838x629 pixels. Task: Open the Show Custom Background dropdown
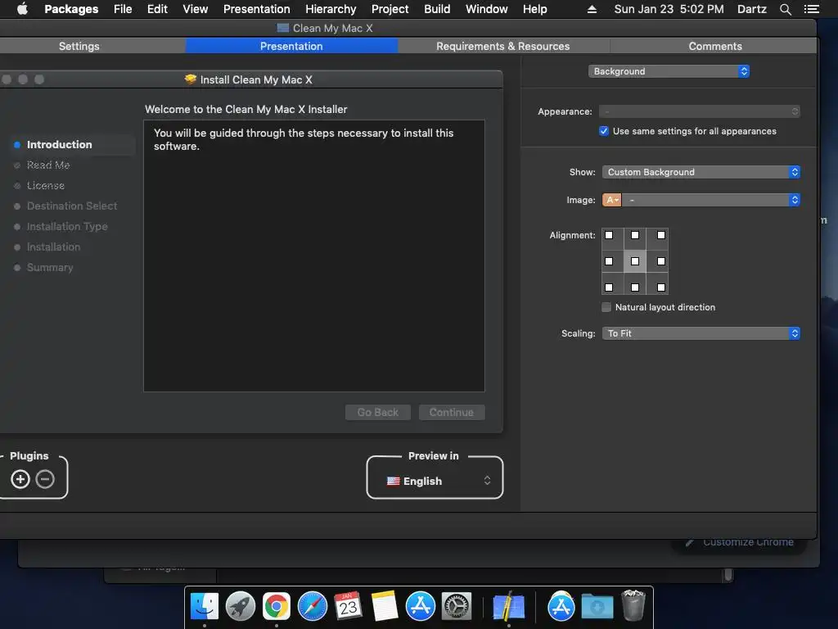pyautogui.click(x=701, y=172)
